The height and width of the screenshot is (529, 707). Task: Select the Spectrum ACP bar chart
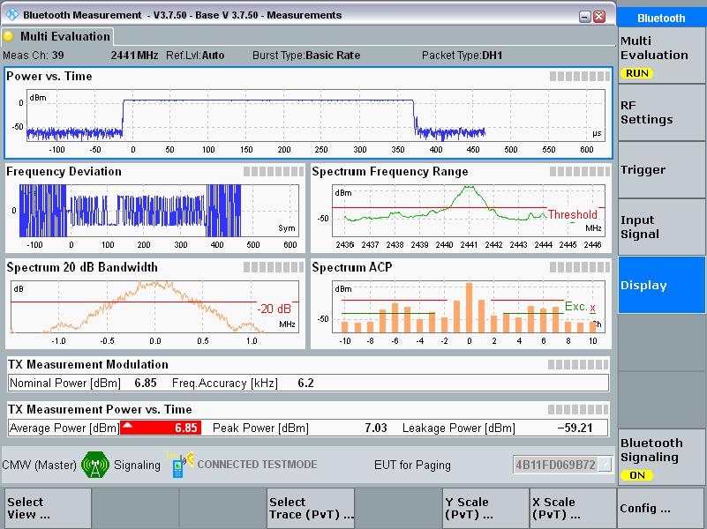tap(461, 303)
